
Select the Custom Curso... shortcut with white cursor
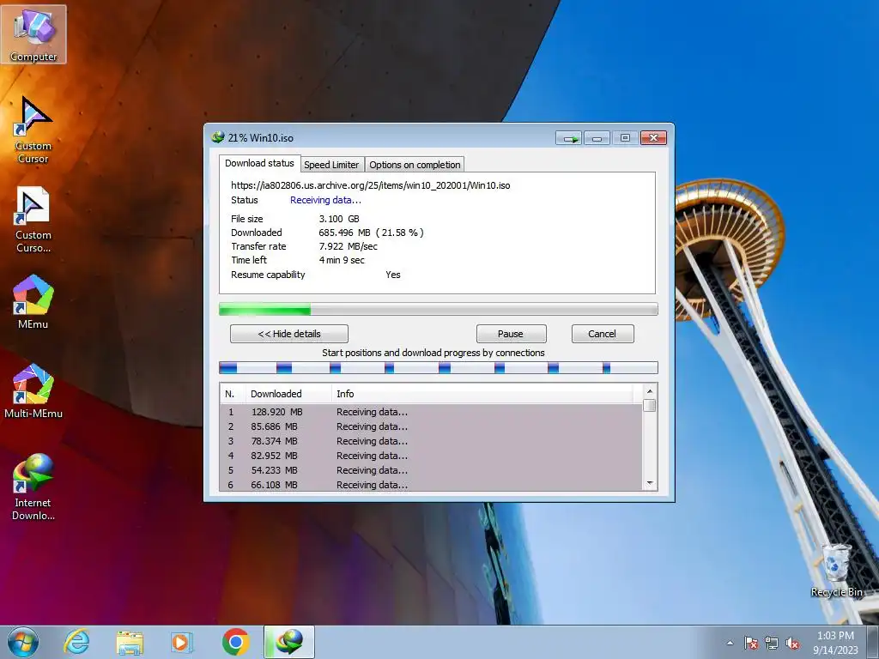pyautogui.click(x=33, y=220)
